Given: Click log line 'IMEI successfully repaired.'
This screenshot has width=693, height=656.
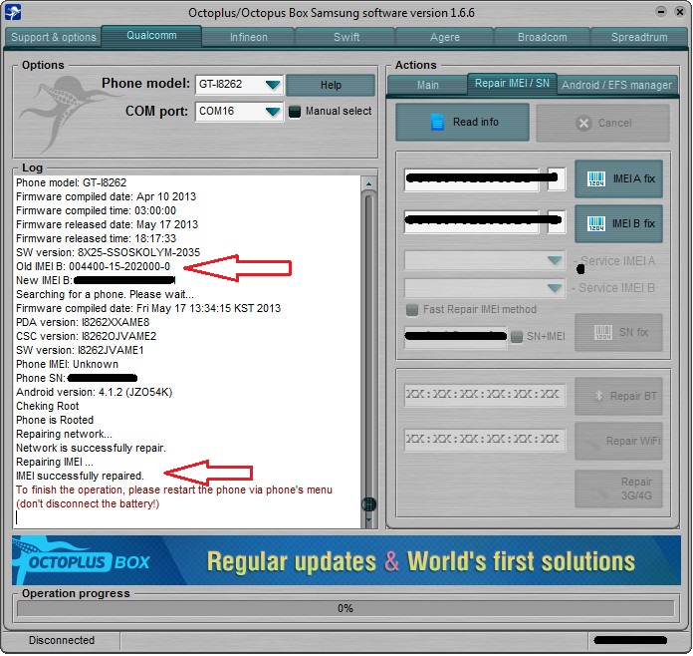Looking at the screenshot, I should coord(80,476).
